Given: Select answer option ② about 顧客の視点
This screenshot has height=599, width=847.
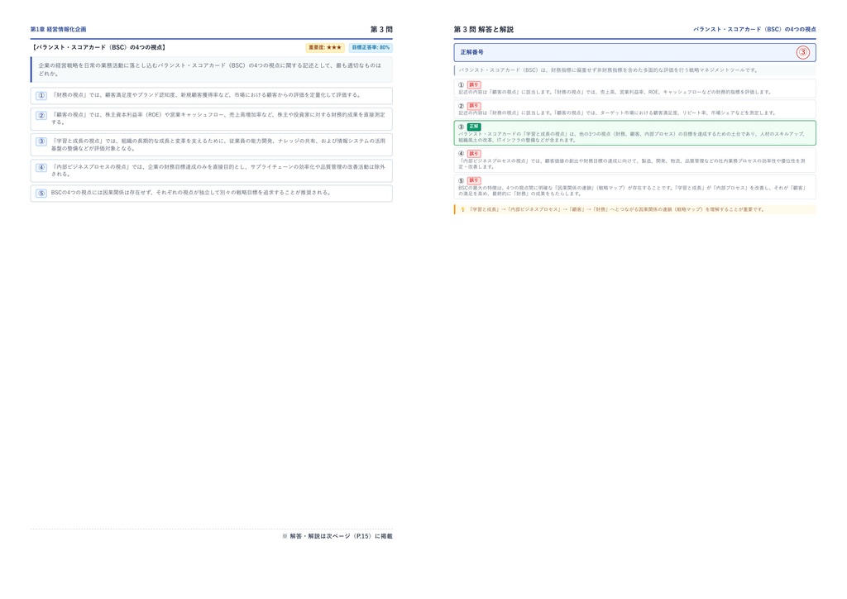Looking at the screenshot, I should click(x=211, y=119).
